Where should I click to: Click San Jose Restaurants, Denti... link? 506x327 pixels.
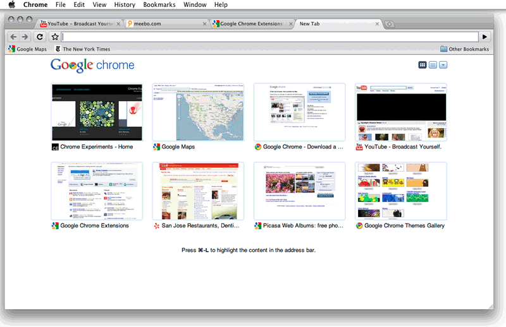[x=201, y=225]
